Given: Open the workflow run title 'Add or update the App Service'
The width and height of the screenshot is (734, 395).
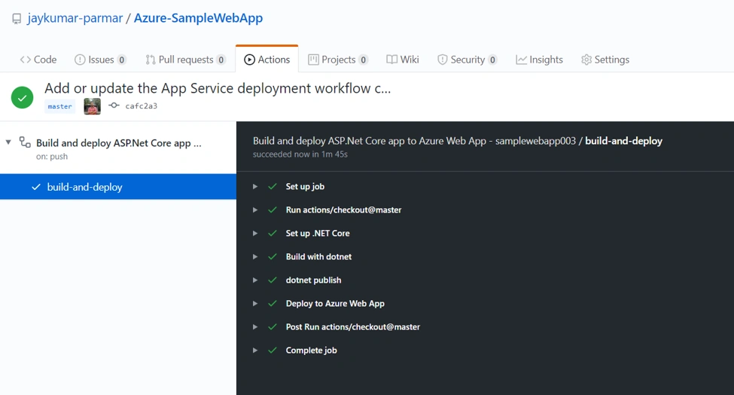Looking at the screenshot, I should [x=218, y=88].
